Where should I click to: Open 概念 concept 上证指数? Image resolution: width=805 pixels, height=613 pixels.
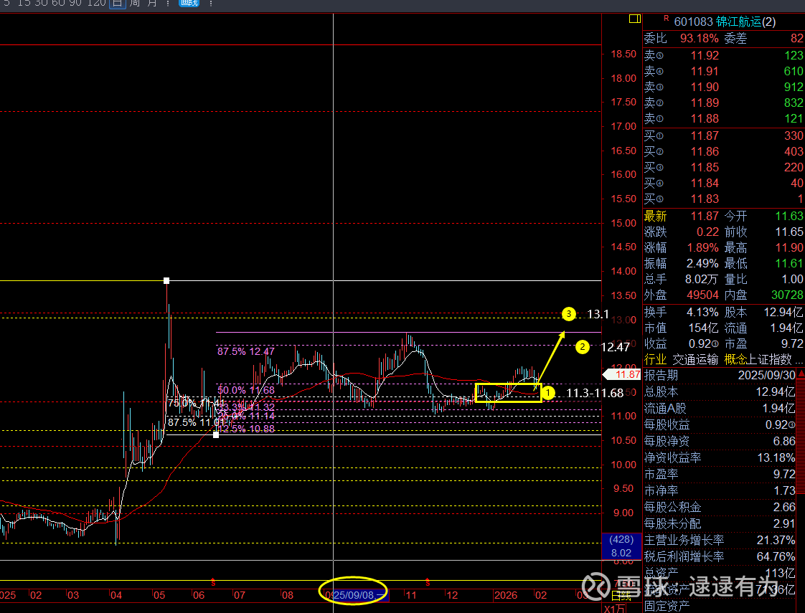[x=771, y=360]
